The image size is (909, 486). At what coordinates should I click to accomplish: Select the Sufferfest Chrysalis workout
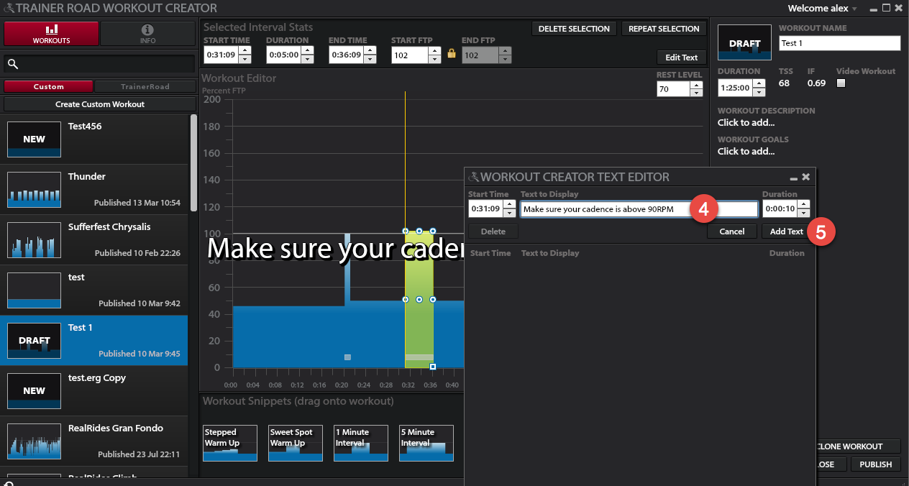(94, 240)
